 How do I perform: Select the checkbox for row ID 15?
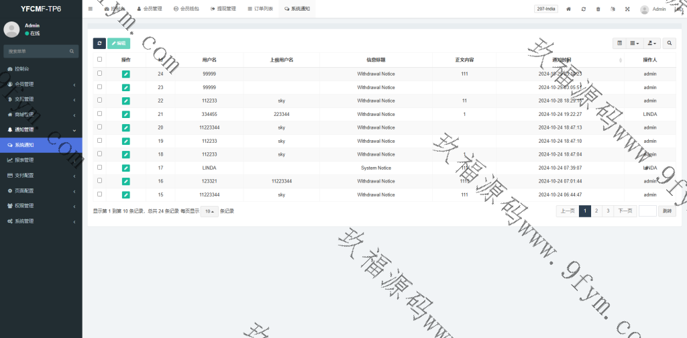[x=100, y=194]
